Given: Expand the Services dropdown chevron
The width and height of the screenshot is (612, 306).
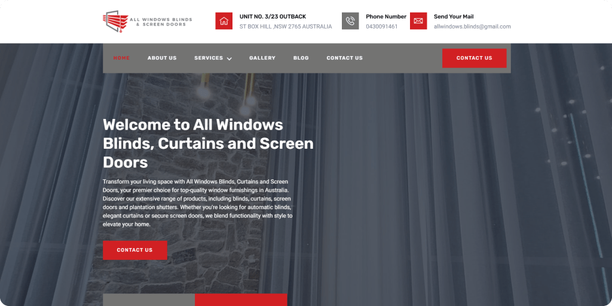Looking at the screenshot, I should (229, 59).
